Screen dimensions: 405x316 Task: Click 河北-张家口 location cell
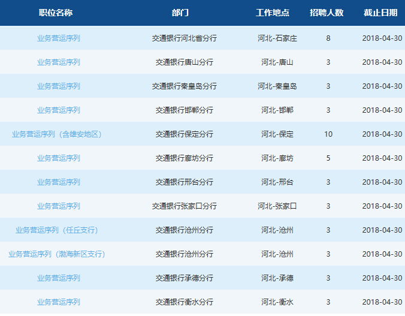pos(277,206)
